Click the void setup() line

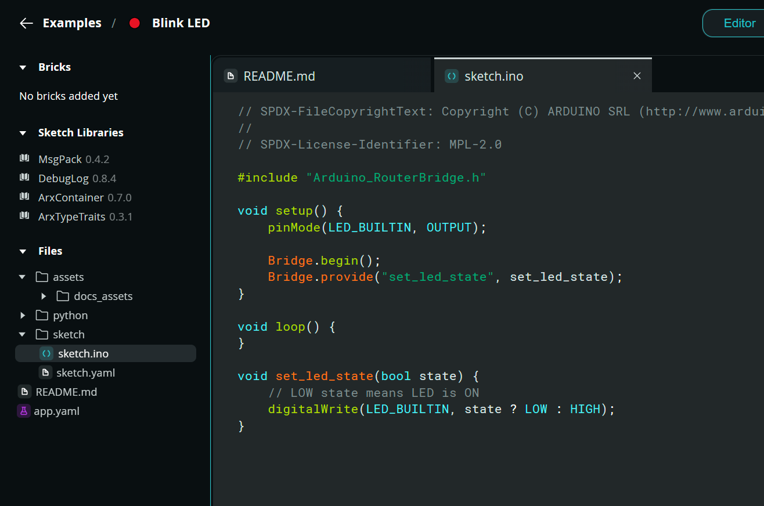tap(290, 211)
